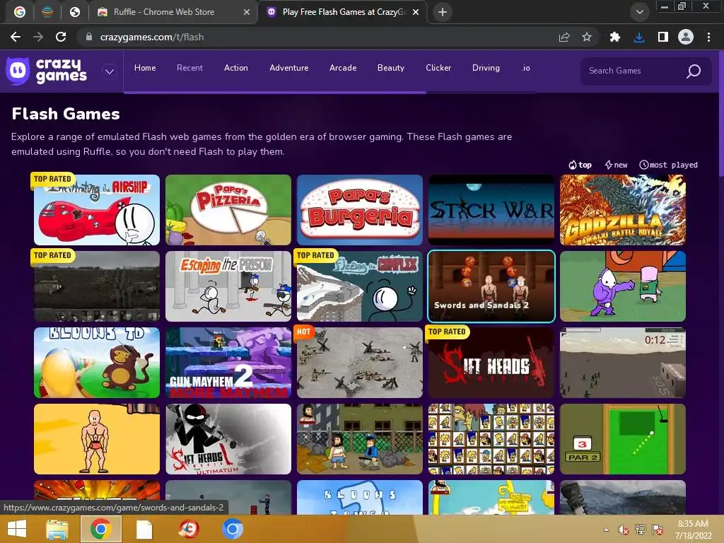Open blank document icon in taskbar
Viewport: 724px width, 543px height.
pos(144,529)
